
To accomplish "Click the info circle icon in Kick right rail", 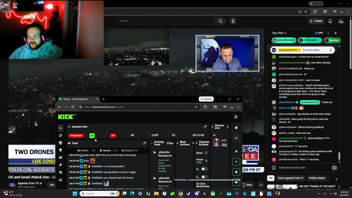I will (x=236, y=128).
